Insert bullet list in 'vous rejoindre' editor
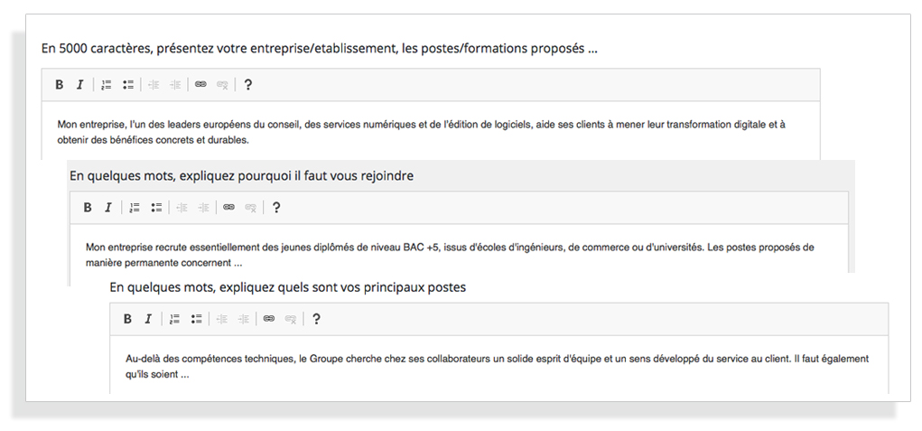Image resolution: width=922 pixels, height=431 pixels. tap(156, 208)
